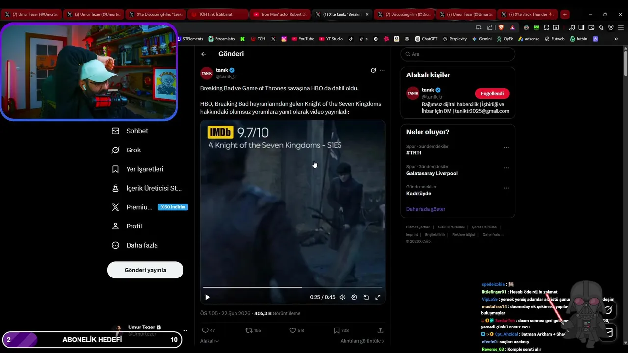Open the Instagram bookmark icon

tap(284, 39)
